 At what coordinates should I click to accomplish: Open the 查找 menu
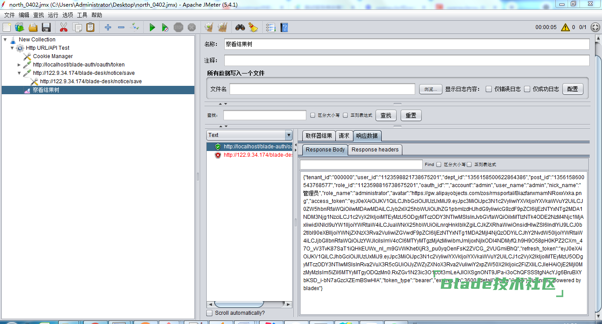pyautogui.click(x=38, y=15)
